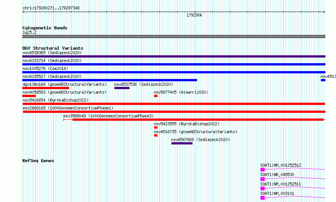Click the nsv5423555 (ByrskaBishop2022) label
The height and width of the screenshot is (202, 336).
186,124
